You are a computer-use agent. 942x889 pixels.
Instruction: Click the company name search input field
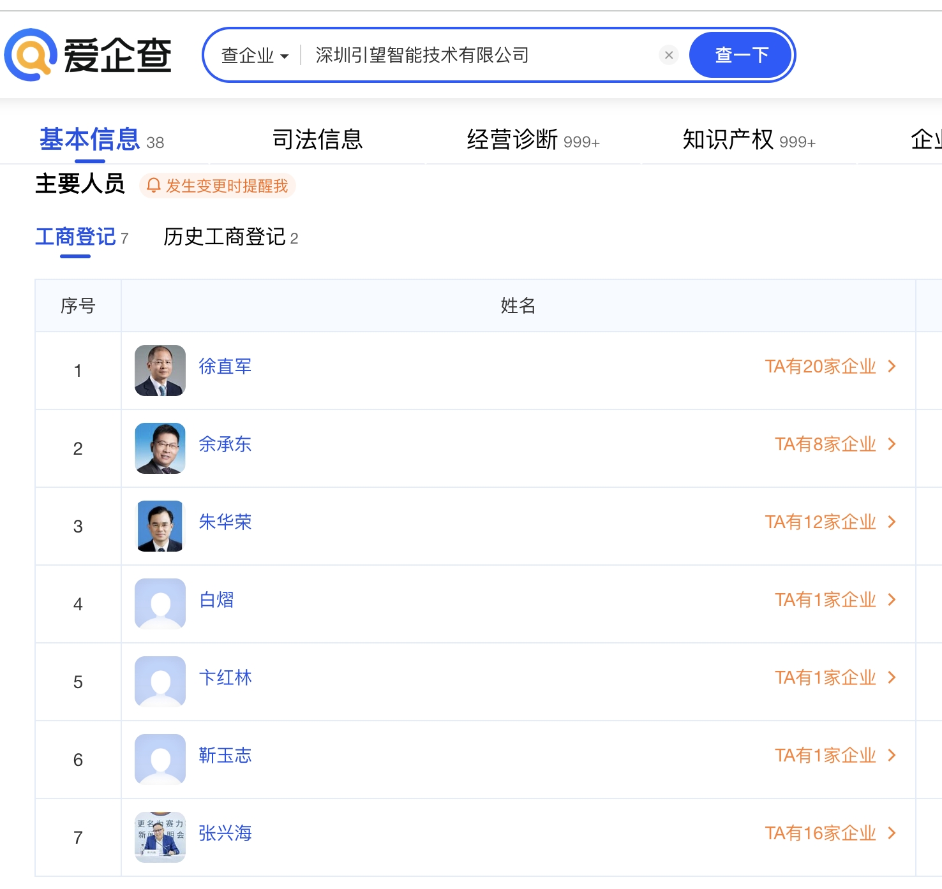[x=479, y=55]
